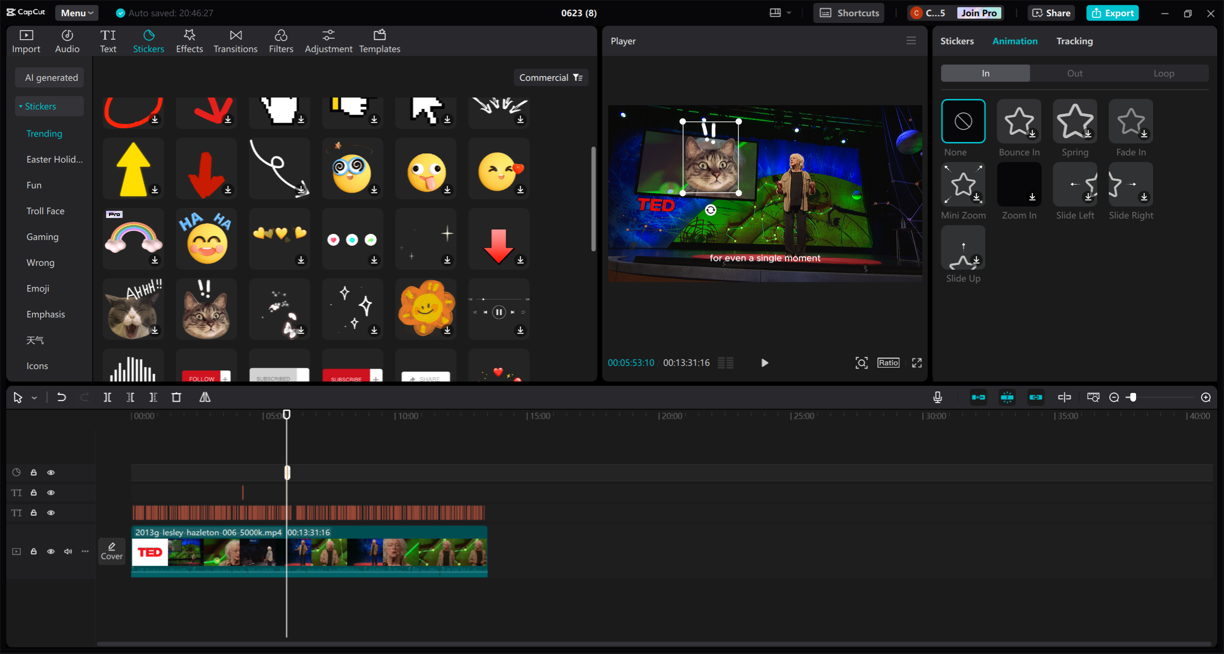This screenshot has width=1224, height=654.
Task: Lock the main video track
Action: point(33,551)
